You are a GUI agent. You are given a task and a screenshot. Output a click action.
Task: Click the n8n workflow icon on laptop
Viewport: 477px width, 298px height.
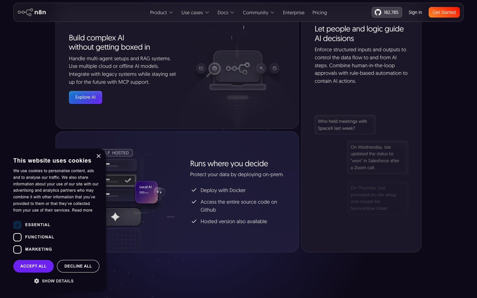point(238,68)
